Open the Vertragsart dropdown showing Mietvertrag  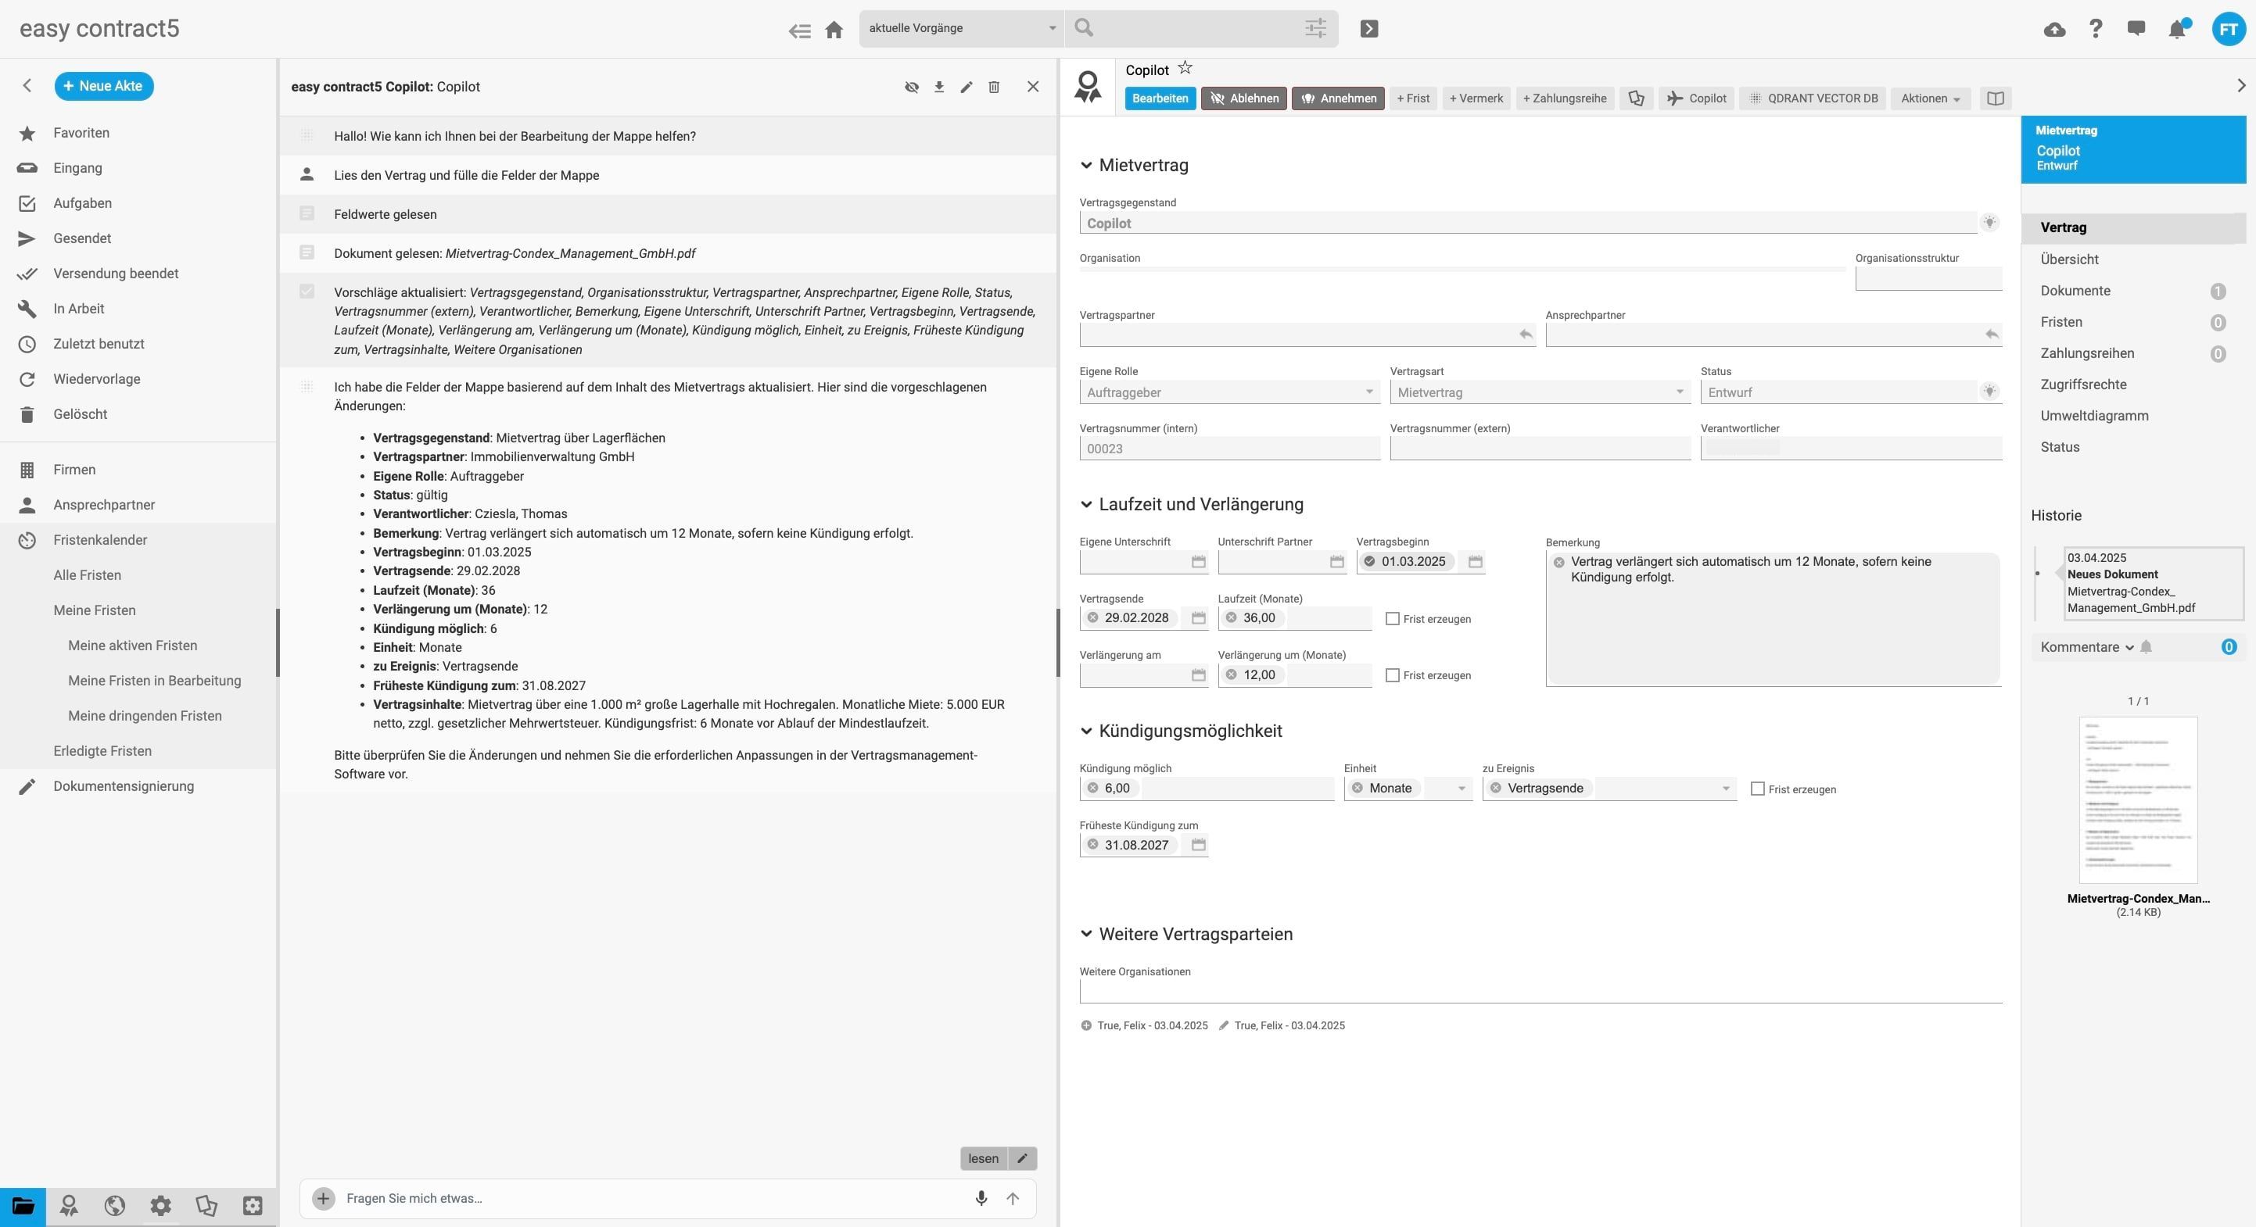click(1679, 392)
